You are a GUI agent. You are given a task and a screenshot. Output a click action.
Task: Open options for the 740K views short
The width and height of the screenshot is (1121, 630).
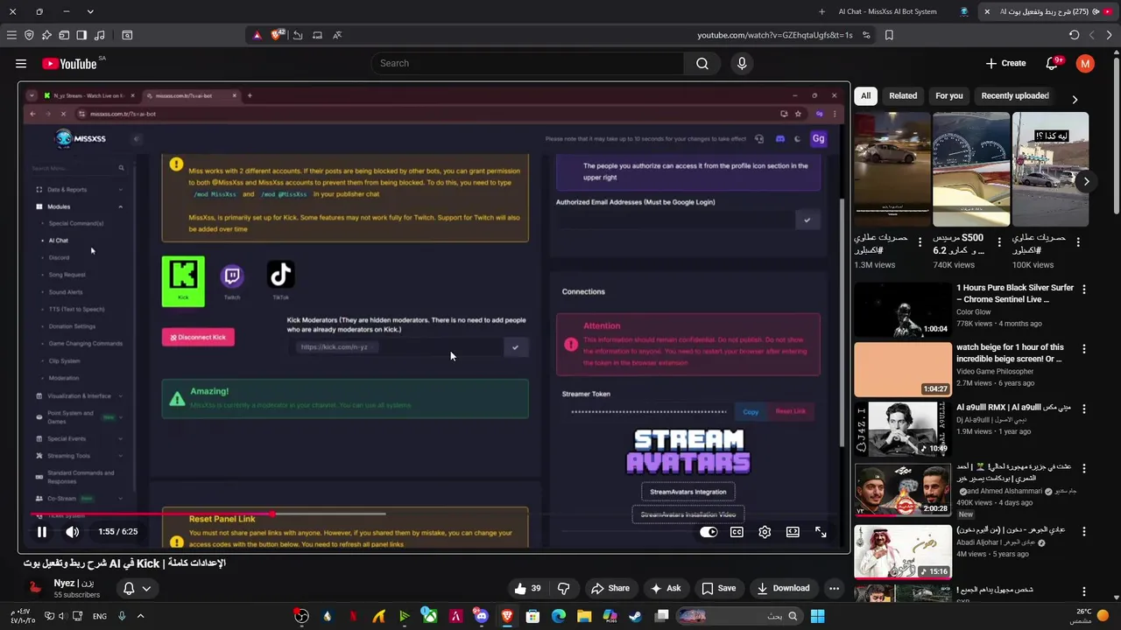(x=999, y=241)
